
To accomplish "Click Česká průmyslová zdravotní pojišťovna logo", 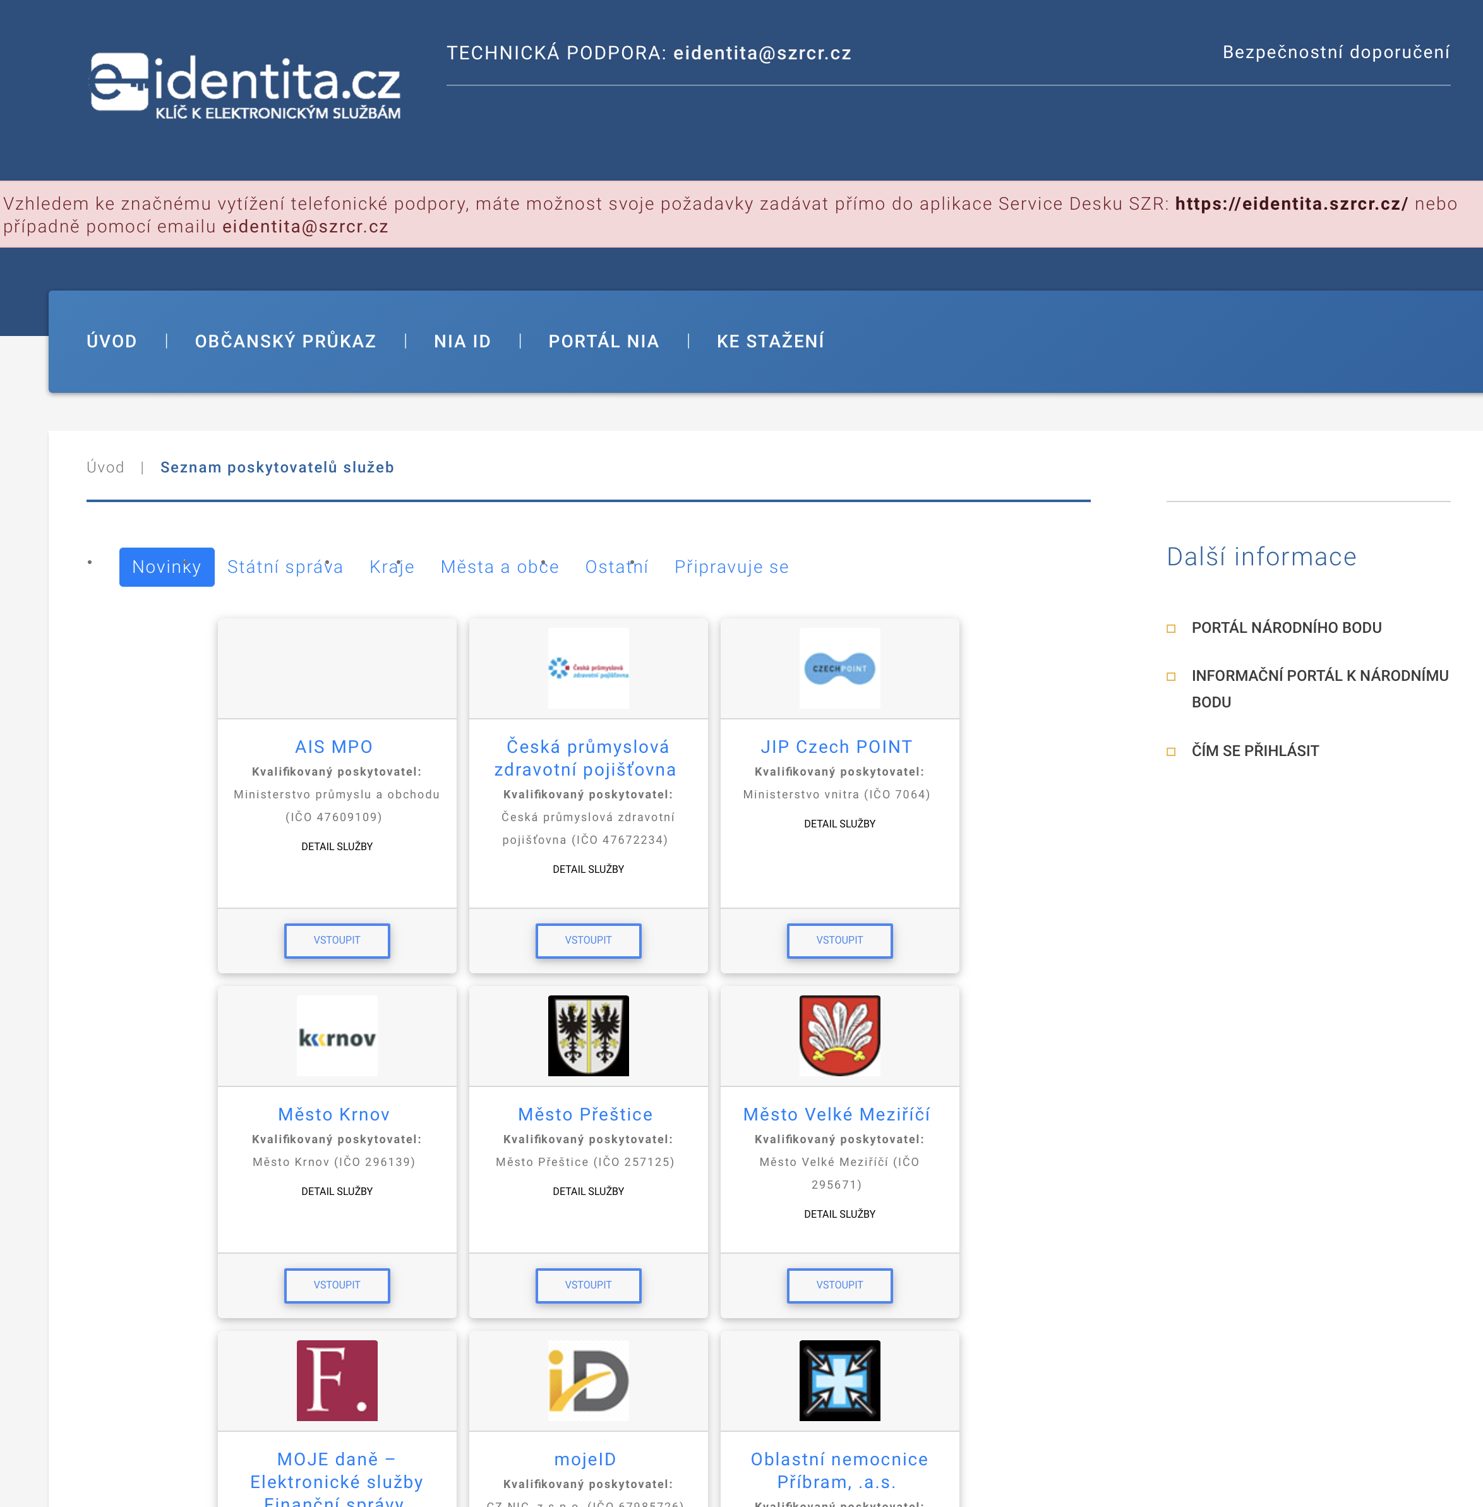I will click(x=588, y=668).
